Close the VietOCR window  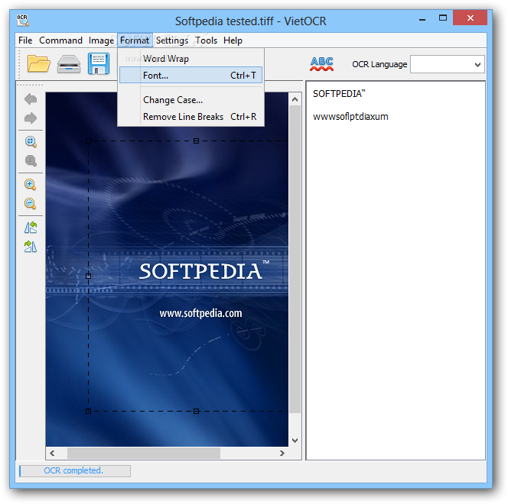point(470,18)
